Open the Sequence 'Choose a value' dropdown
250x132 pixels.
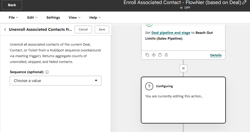point(55,81)
